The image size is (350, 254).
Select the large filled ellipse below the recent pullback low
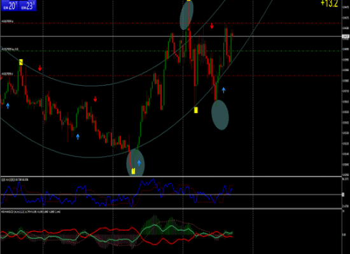[220, 115]
